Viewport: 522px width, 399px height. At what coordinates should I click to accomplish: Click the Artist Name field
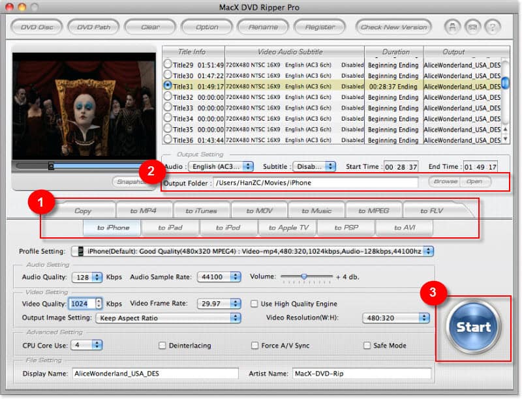[x=362, y=374]
